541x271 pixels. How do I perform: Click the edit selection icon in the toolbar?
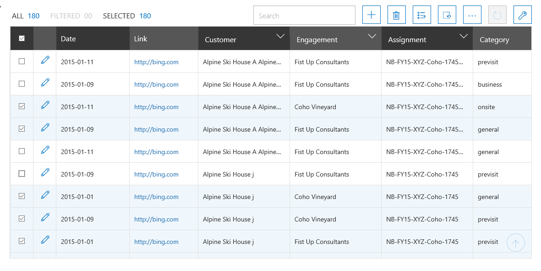pos(447,15)
